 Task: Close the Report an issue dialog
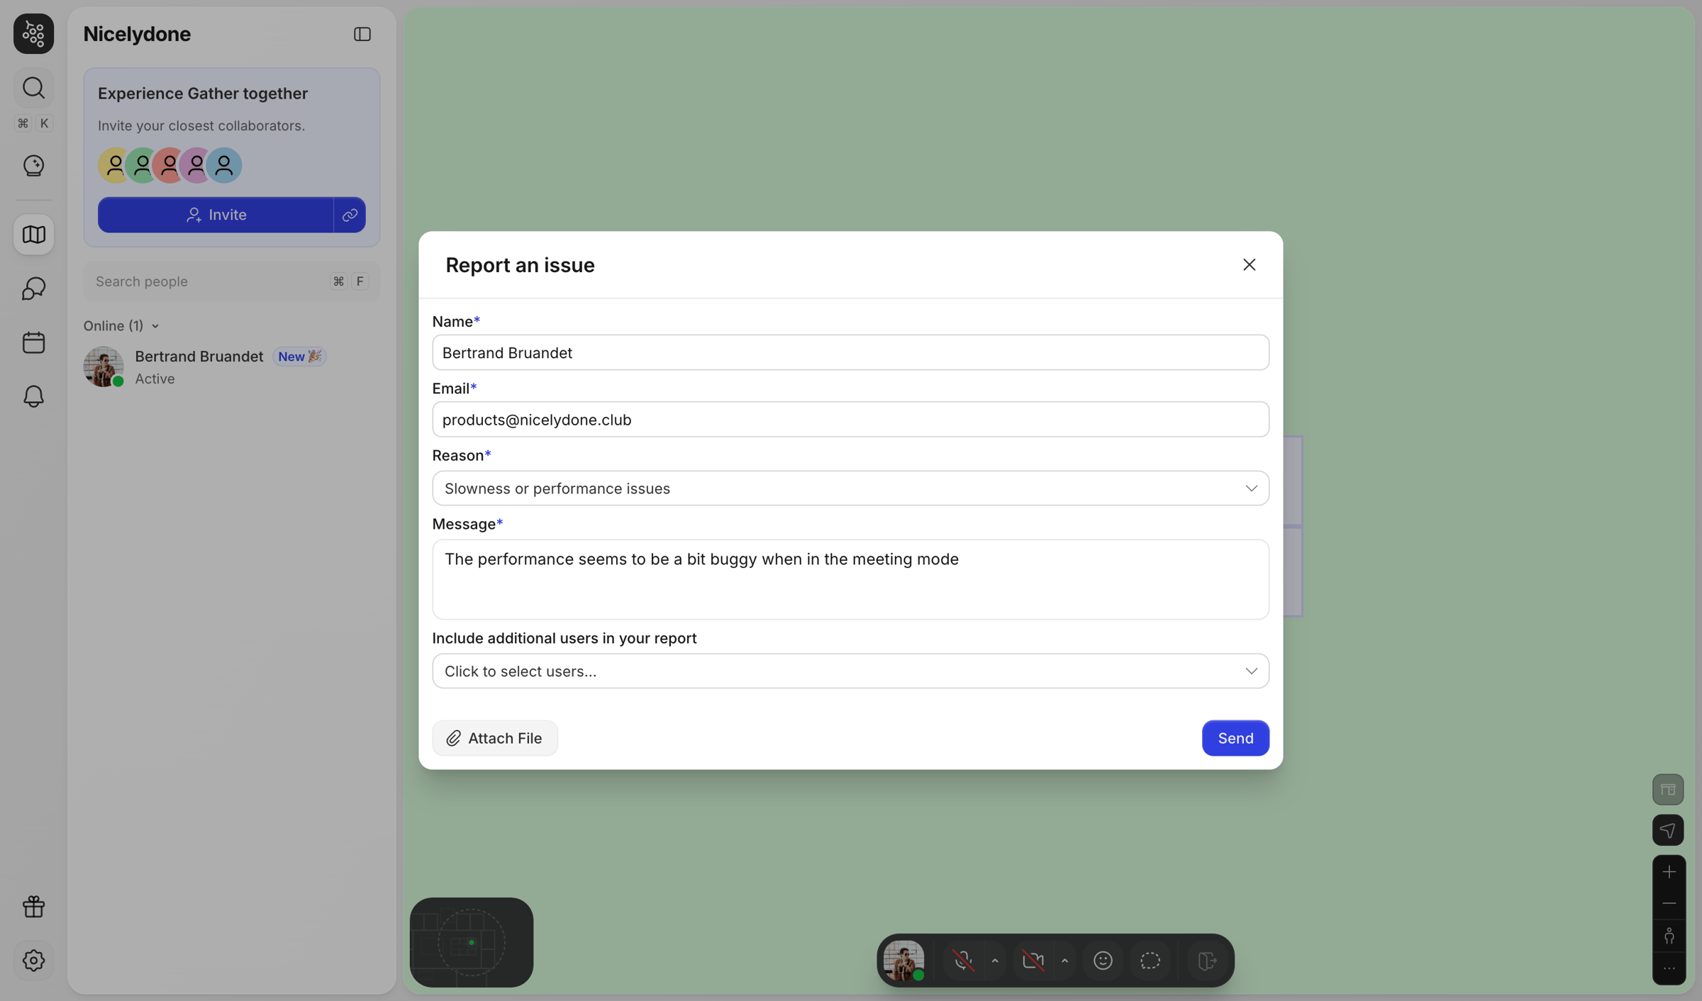point(1249,264)
